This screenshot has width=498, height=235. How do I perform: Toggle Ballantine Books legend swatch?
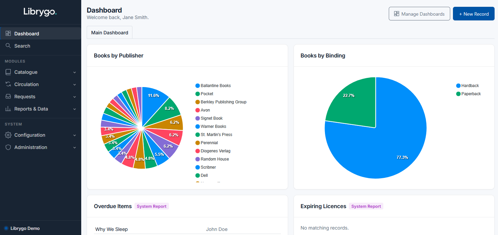pyautogui.click(x=197, y=86)
